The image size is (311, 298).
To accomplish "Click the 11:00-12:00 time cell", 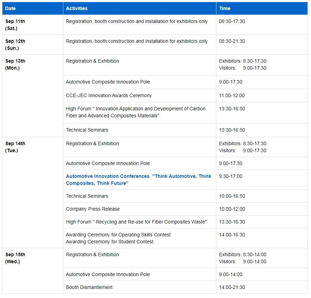I will pyautogui.click(x=232, y=95).
